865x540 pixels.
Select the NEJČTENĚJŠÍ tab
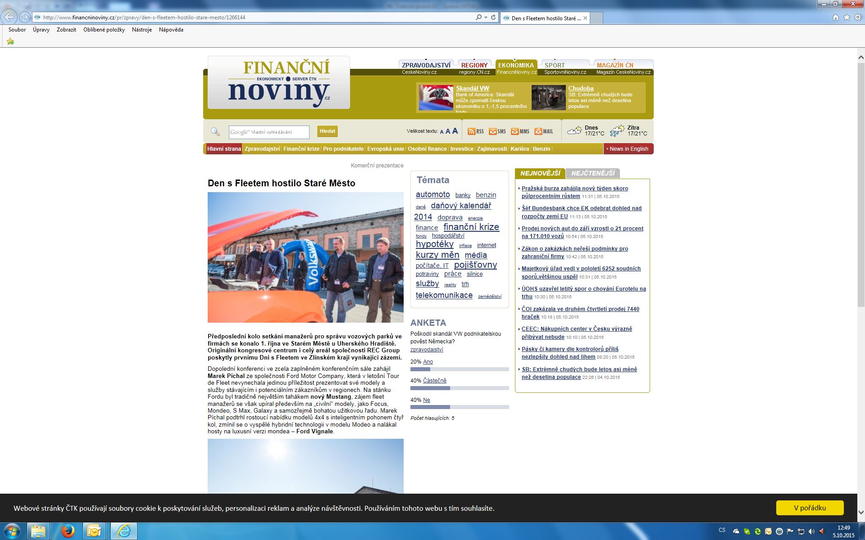[593, 173]
